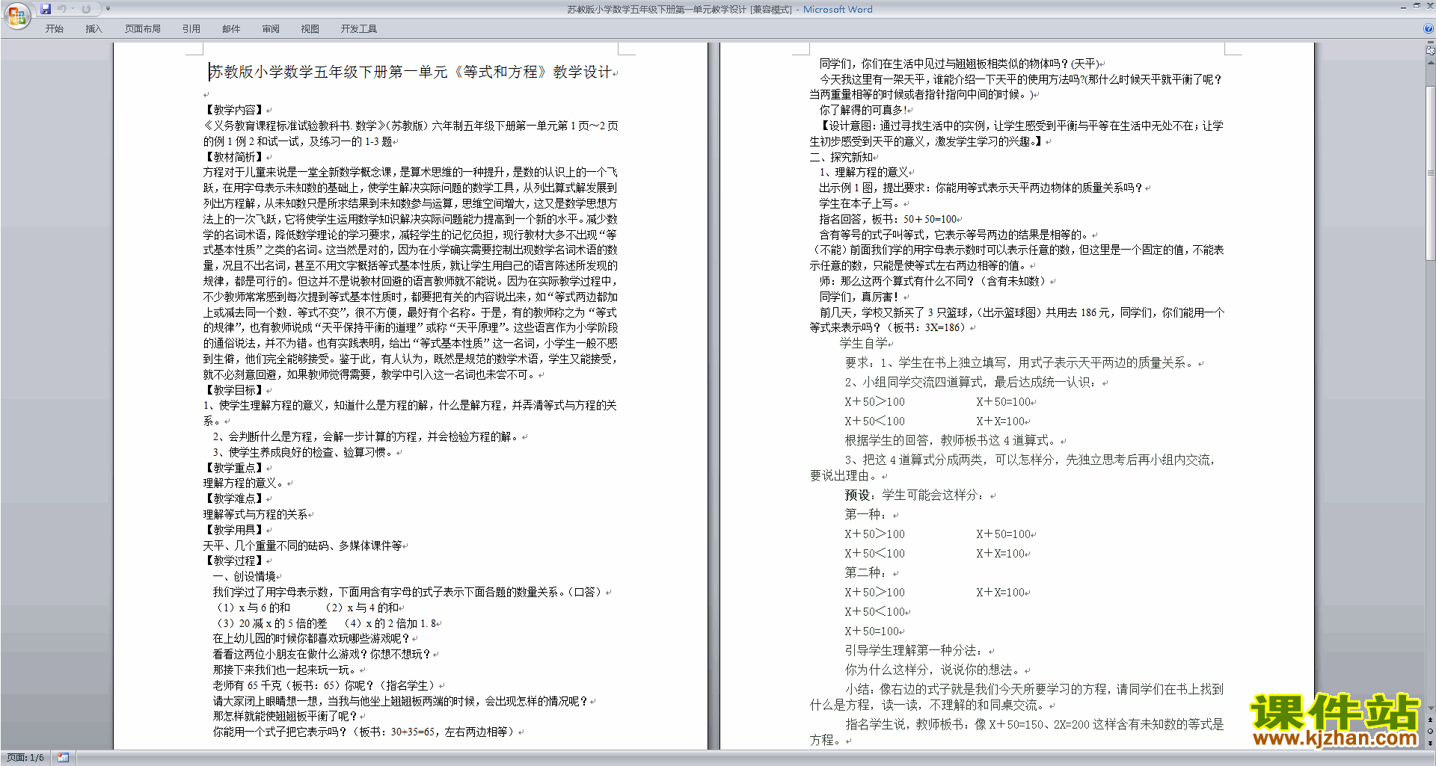Click the 【教学过程】 heading
The width and height of the screenshot is (1436, 766).
(x=234, y=560)
